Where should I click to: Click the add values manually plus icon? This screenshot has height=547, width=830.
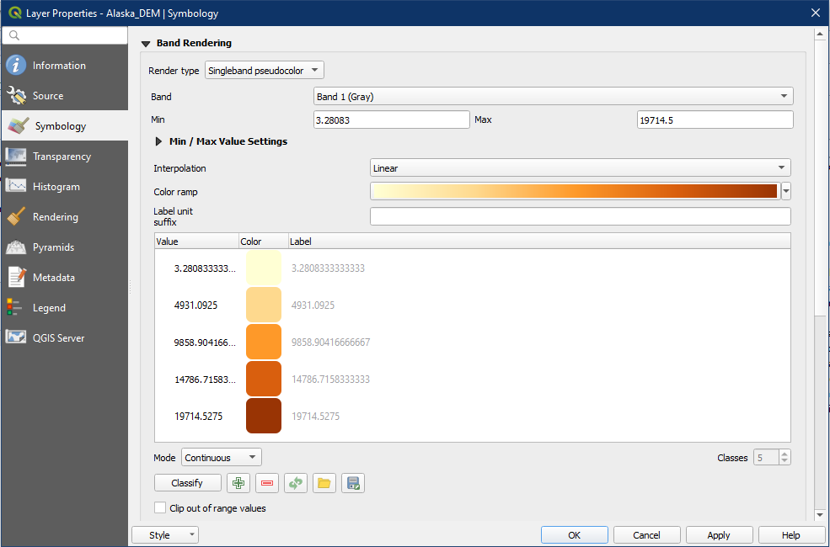(x=238, y=483)
